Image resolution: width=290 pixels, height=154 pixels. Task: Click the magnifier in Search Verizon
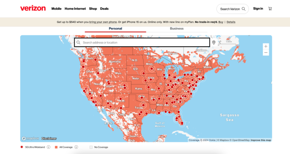(244, 9)
